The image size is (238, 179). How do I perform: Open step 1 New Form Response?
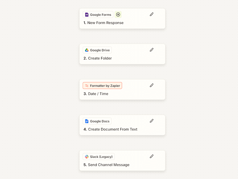click(x=104, y=23)
